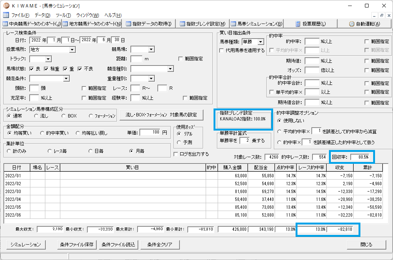Run the シミュレーション button
The width and height of the screenshot is (393, 260).
click(25, 245)
